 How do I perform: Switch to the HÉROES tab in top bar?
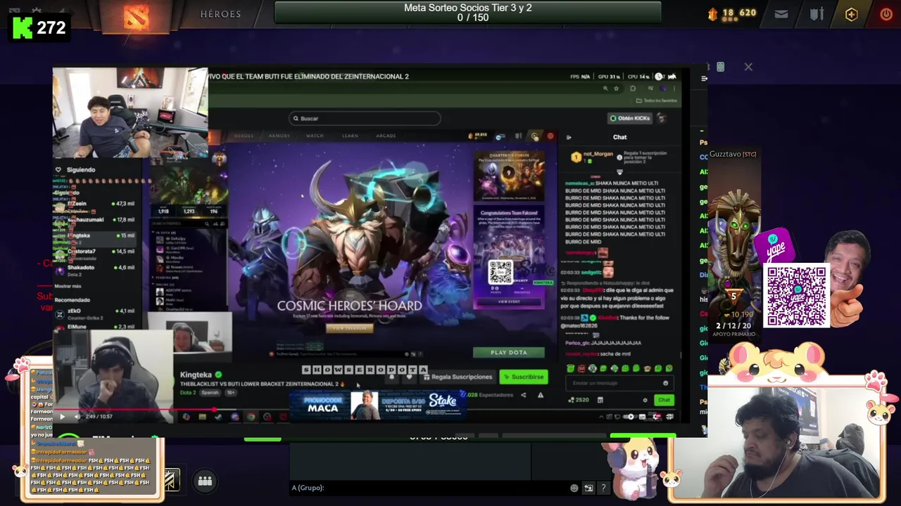click(220, 14)
